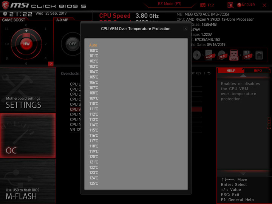Select 121°C protection value
272x204 pixels.
pyautogui.click(x=94, y=162)
